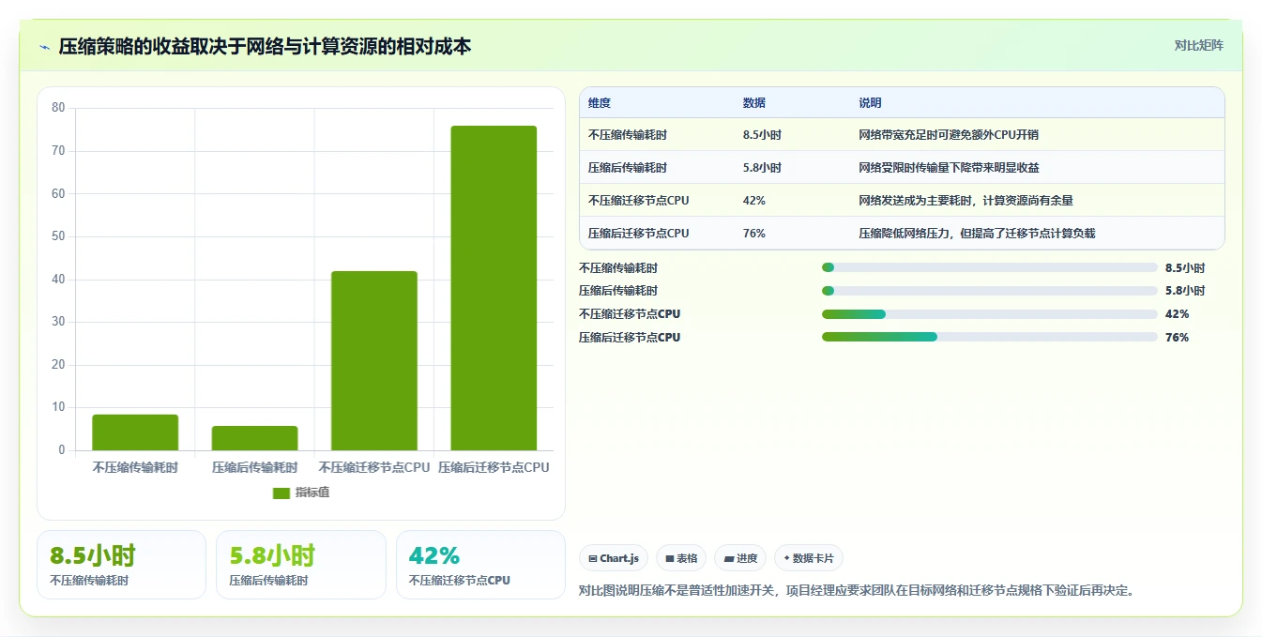Click the 不压缩传输耗时 progress bar
The image size is (1262, 637).
click(989, 267)
